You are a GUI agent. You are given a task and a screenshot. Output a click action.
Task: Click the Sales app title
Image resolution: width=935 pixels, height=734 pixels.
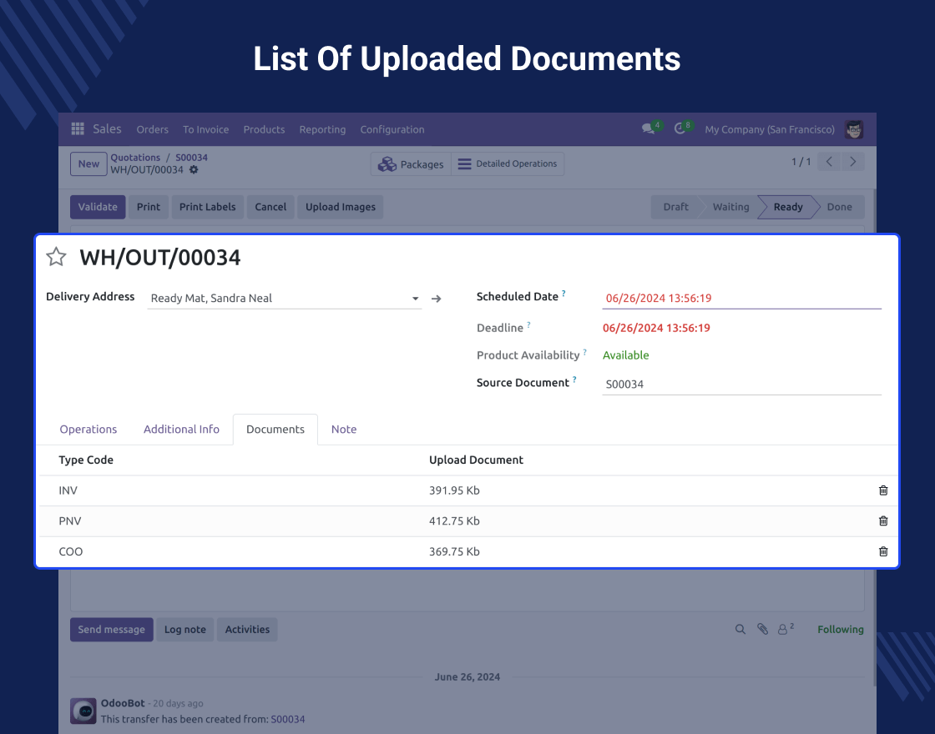107,128
